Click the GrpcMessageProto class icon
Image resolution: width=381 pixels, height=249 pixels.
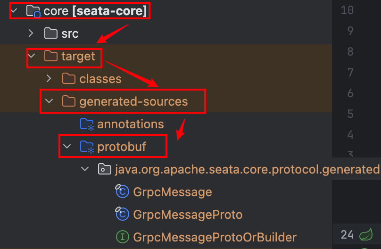tap(122, 215)
